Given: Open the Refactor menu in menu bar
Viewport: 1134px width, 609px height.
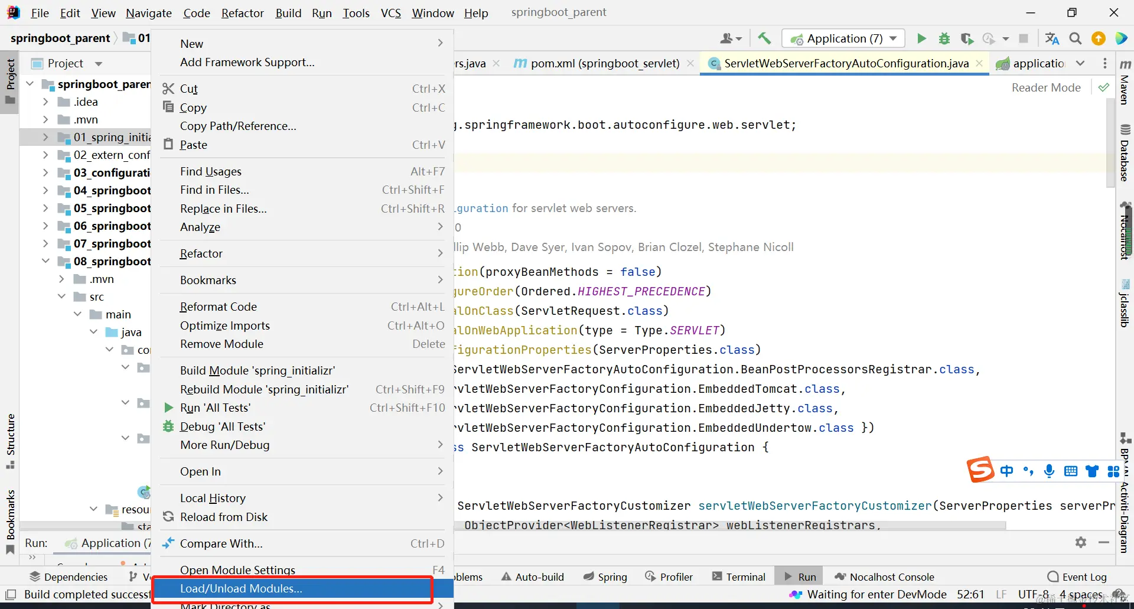Looking at the screenshot, I should coord(242,12).
